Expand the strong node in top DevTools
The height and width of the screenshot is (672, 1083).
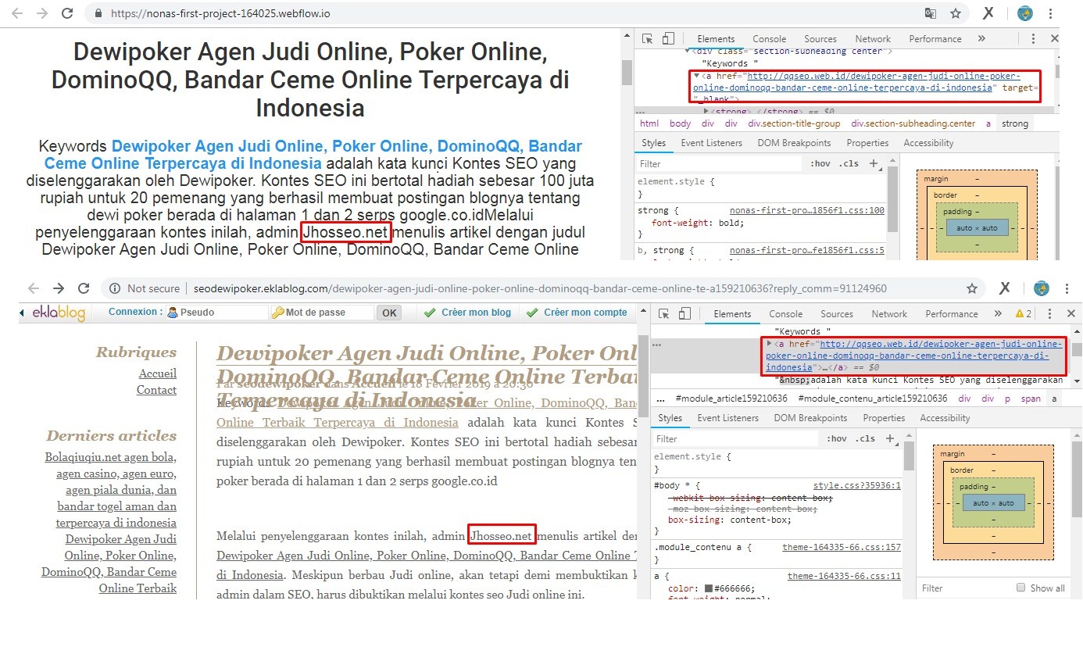[706, 111]
